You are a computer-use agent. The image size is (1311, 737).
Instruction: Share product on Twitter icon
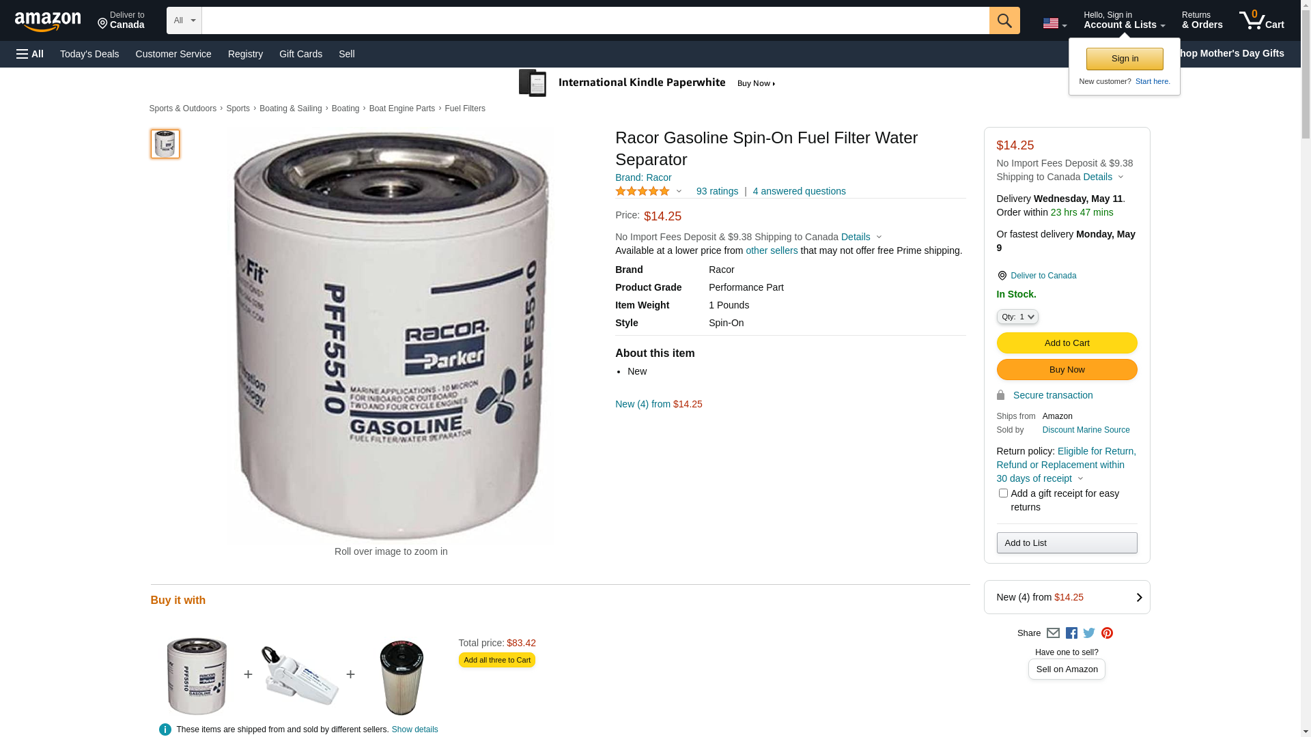pyautogui.click(x=1089, y=633)
